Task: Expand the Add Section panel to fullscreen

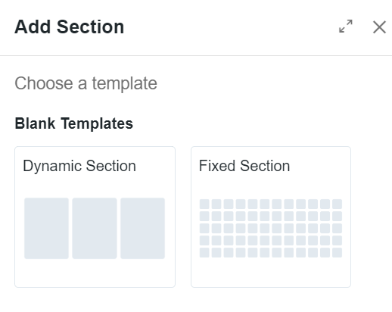Action: pyautogui.click(x=346, y=27)
